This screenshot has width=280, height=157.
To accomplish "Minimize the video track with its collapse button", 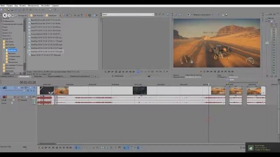I will 2,87.
